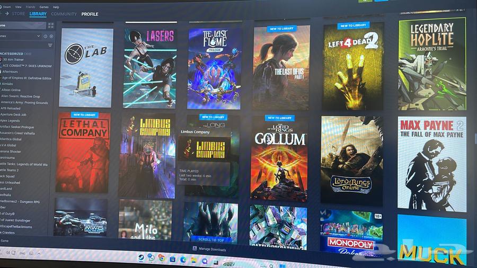Image resolution: width=477 pixels, height=268 pixels.
Task: Open the Friends menu
Action: click(31, 7)
